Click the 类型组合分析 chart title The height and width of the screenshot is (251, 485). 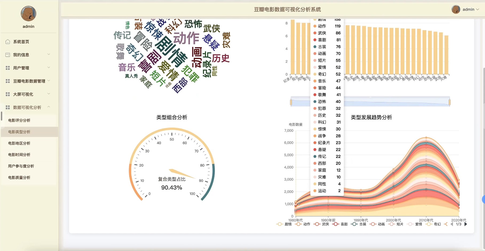pos(172,117)
